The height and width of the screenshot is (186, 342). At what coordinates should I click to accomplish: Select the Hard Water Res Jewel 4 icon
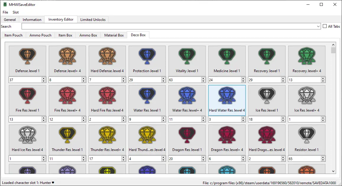click(227, 95)
